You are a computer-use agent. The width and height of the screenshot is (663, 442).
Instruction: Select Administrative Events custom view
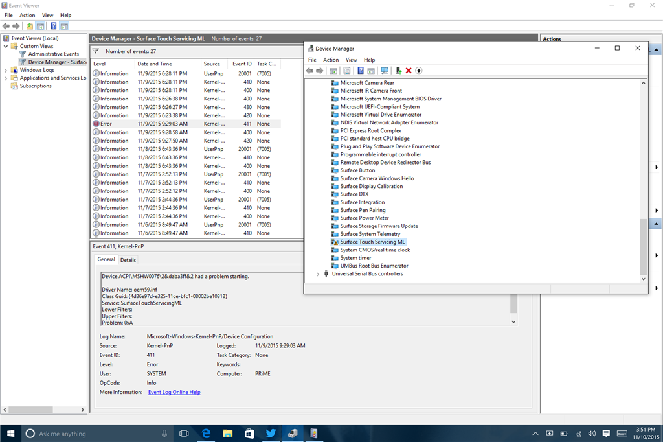click(53, 54)
